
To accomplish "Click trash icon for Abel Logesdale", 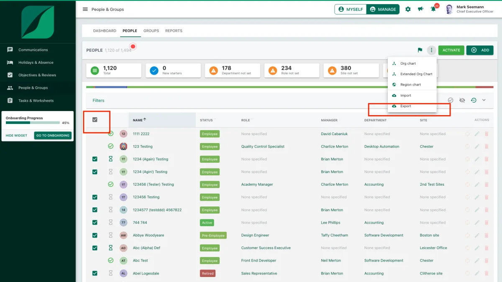I will click(x=486, y=273).
